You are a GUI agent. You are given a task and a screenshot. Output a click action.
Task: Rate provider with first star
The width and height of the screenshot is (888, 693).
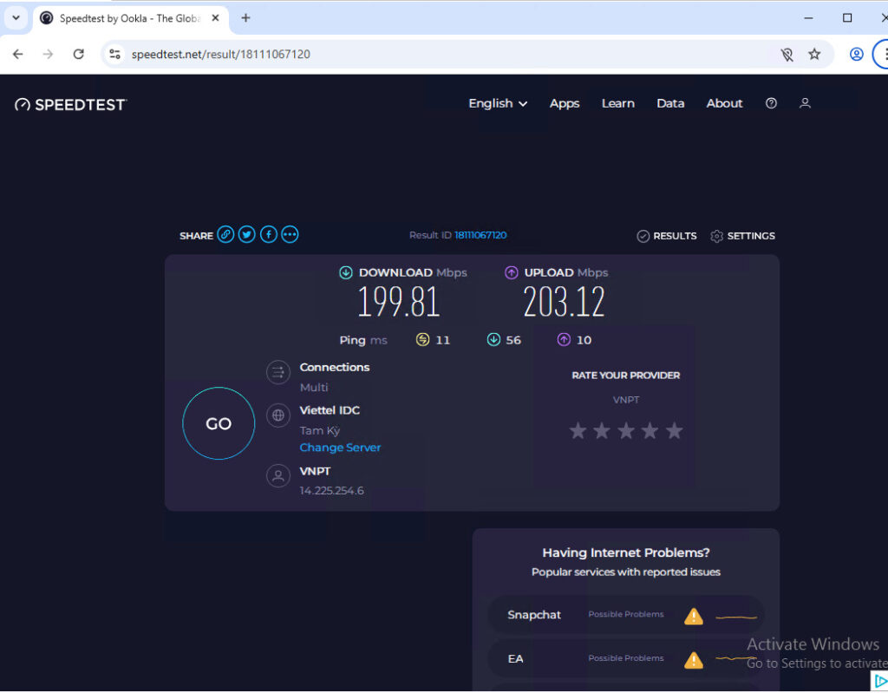(578, 431)
